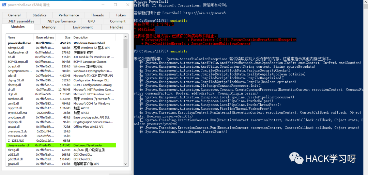
Task: Sort modules by Size column header
Action: (x=64, y=37)
